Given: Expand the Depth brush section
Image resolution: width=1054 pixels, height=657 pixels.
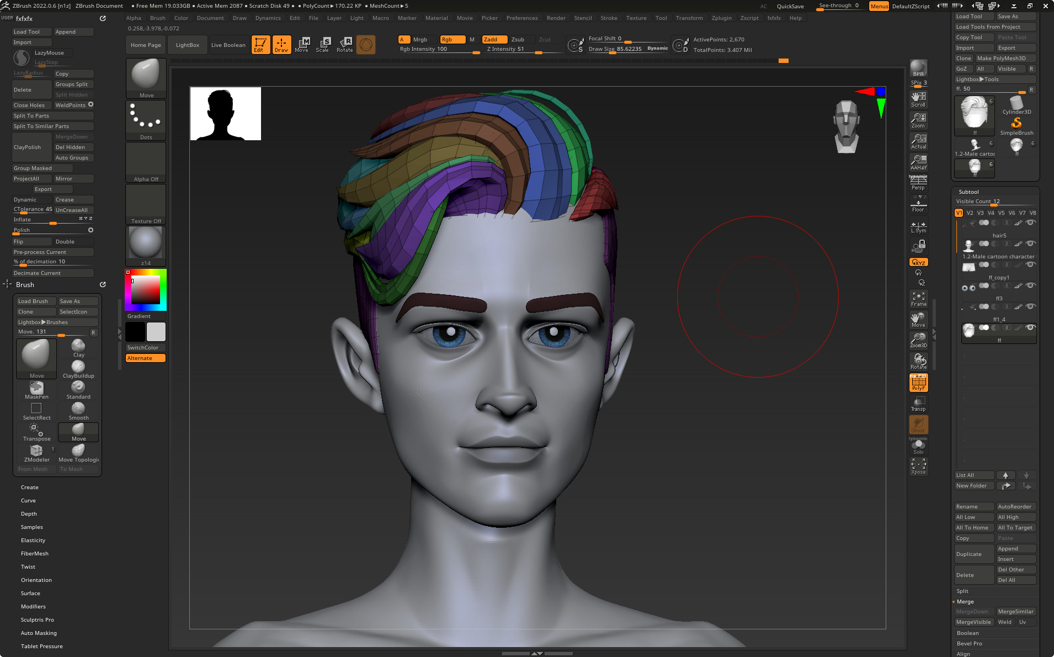Looking at the screenshot, I should tap(29, 514).
